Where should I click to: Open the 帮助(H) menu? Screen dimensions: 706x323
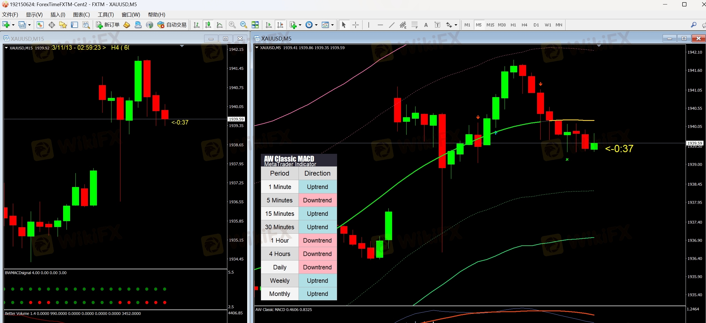click(x=157, y=15)
